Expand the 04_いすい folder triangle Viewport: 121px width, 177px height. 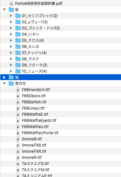[11, 34]
